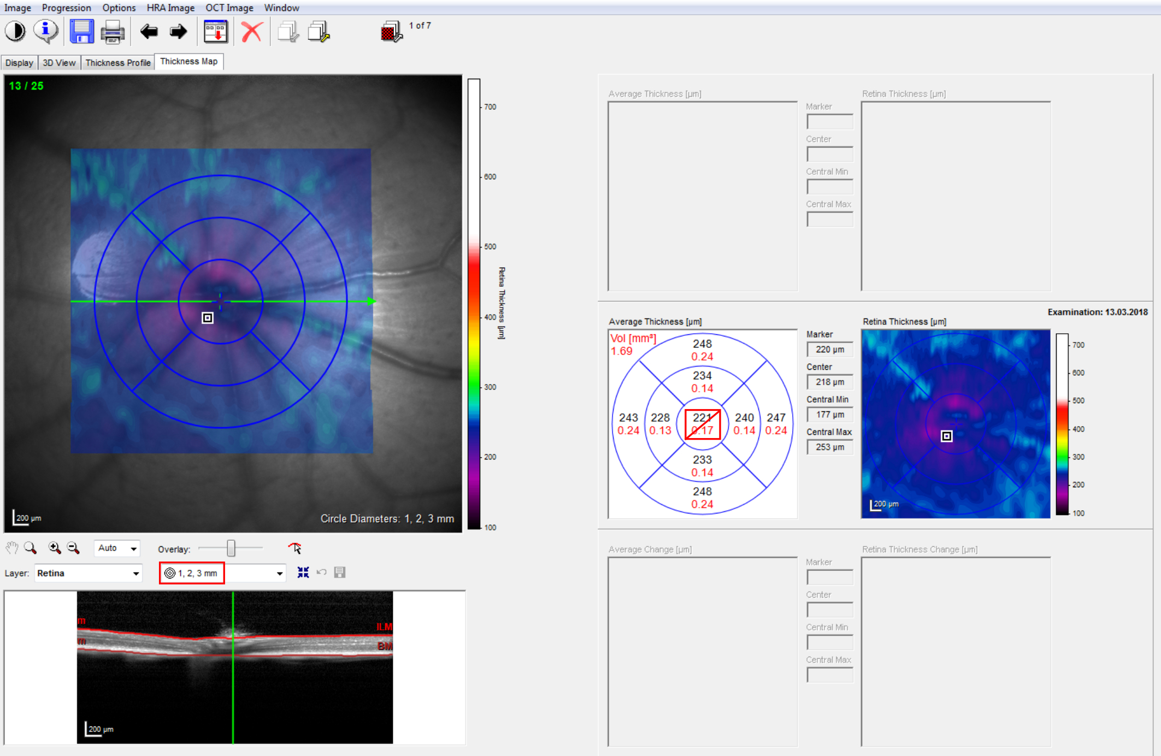Click the zoom-out magnifier with minus
Viewport: 1161px width, 756px height.
pyautogui.click(x=73, y=548)
